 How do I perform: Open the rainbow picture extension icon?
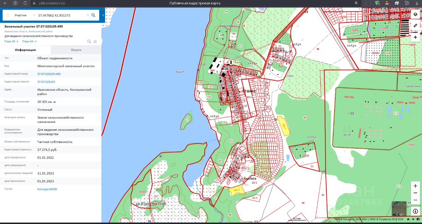[397, 3]
